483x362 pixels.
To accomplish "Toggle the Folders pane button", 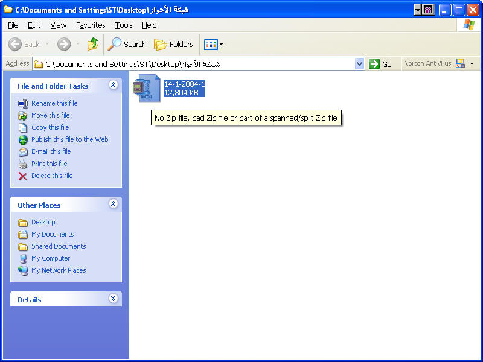I will click(174, 44).
